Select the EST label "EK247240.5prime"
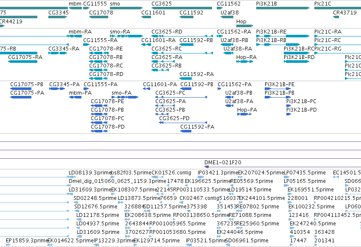 tap(313, 224)
